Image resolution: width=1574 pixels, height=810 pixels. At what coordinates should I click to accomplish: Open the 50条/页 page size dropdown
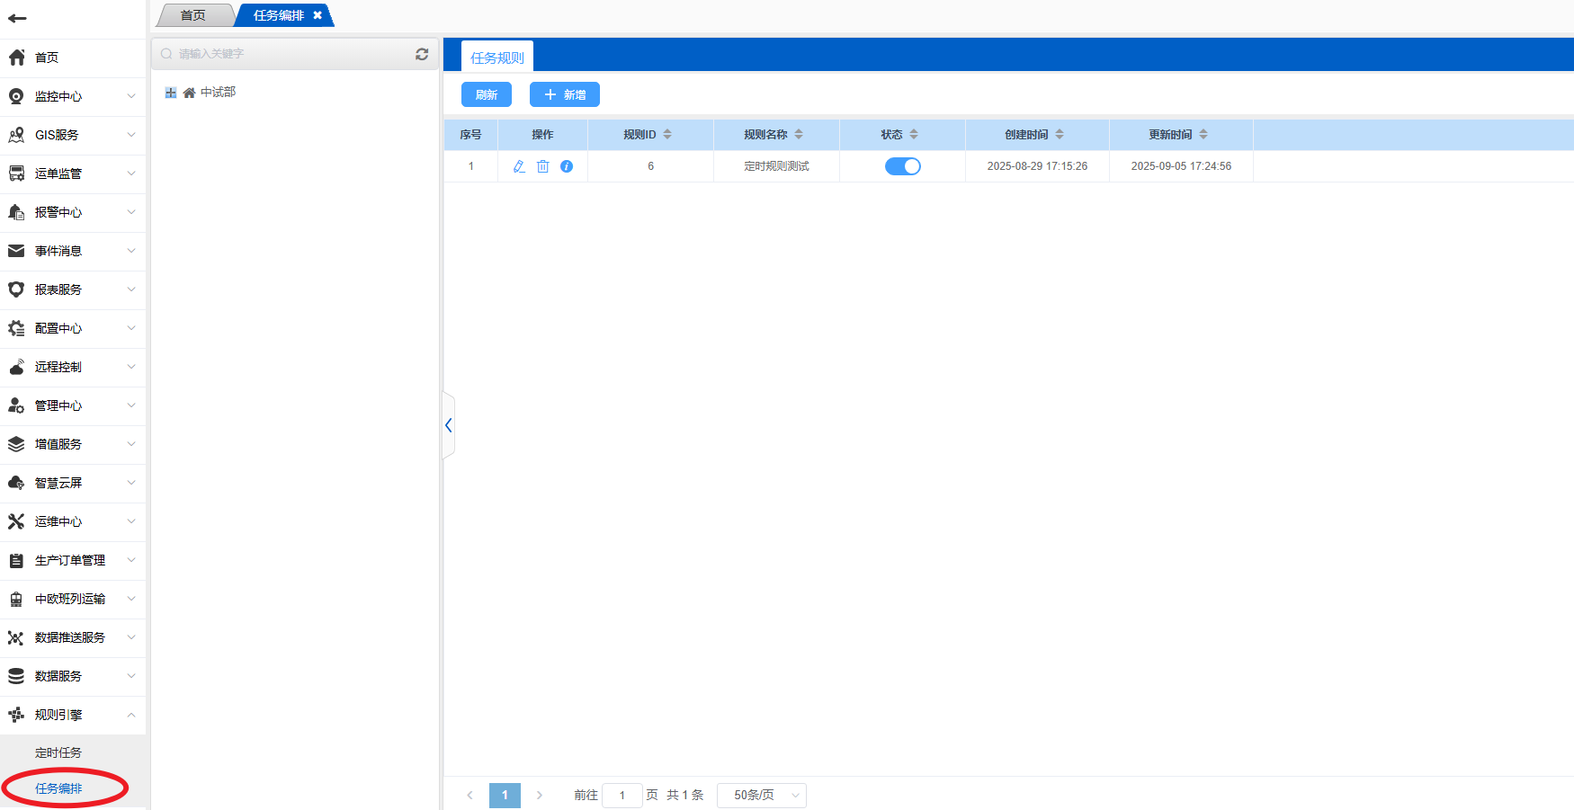761,795
